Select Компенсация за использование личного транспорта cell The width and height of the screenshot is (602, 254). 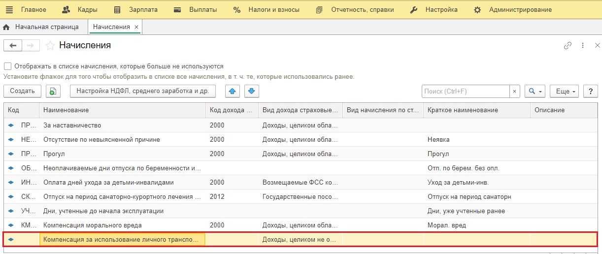coord(122,240)
